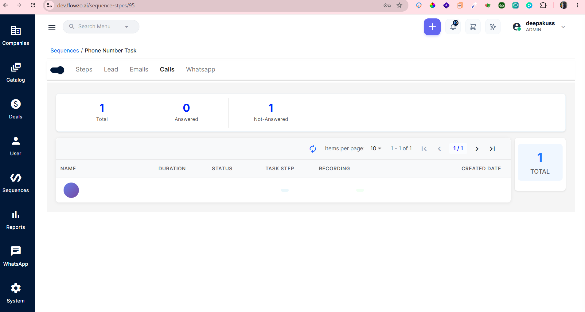The height and width of the screenshot is (312, 585).
Task: Switch to the Emails tab
Action: [139, 70]
